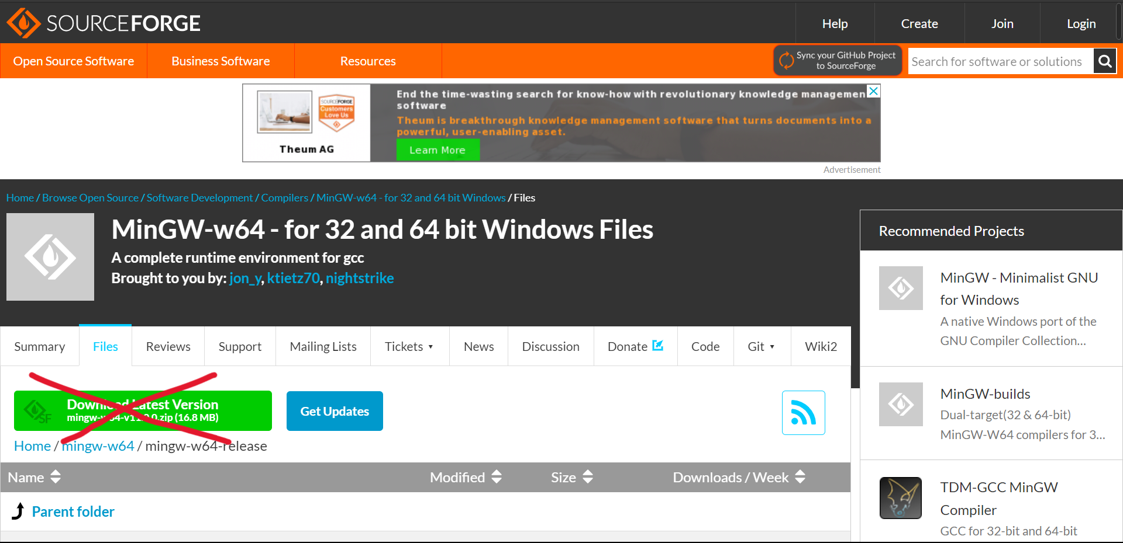
Task: Open the Code tab
Action: (705, 346)
